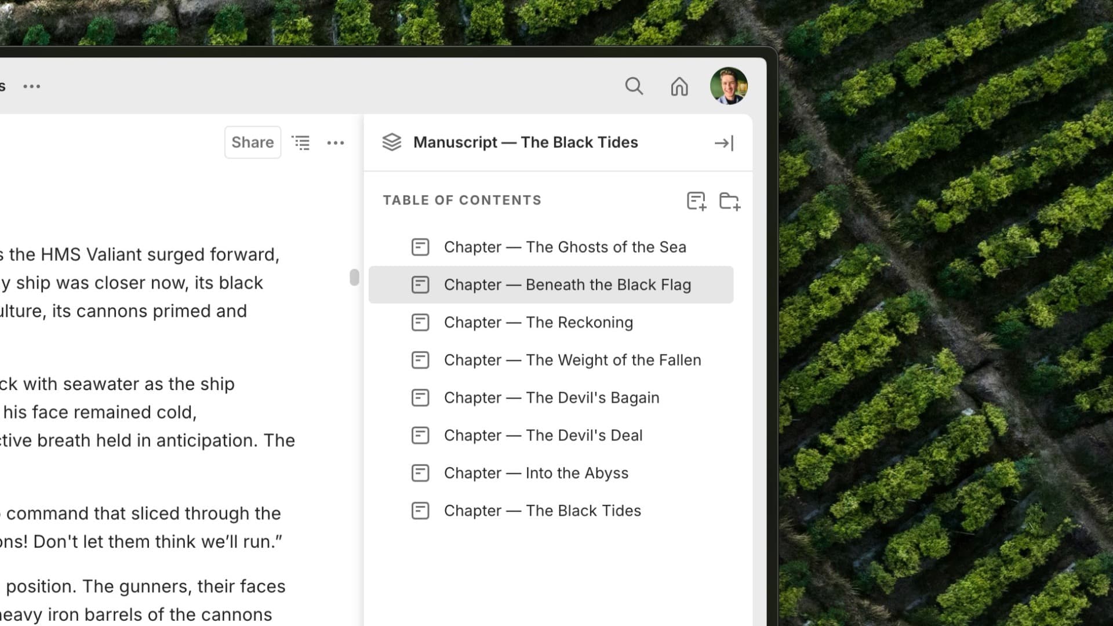Collapse the Manuscript sidebar panel
1113x626 pixels.
coord(724,143)
